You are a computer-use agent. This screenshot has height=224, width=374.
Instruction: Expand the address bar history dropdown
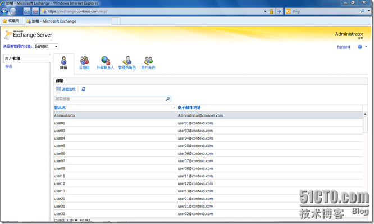coord(265,11)
